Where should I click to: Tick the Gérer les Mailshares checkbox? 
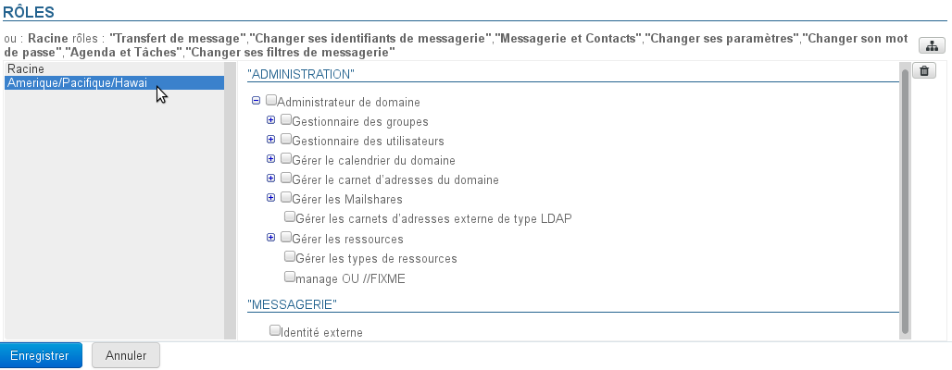(286, 198)
